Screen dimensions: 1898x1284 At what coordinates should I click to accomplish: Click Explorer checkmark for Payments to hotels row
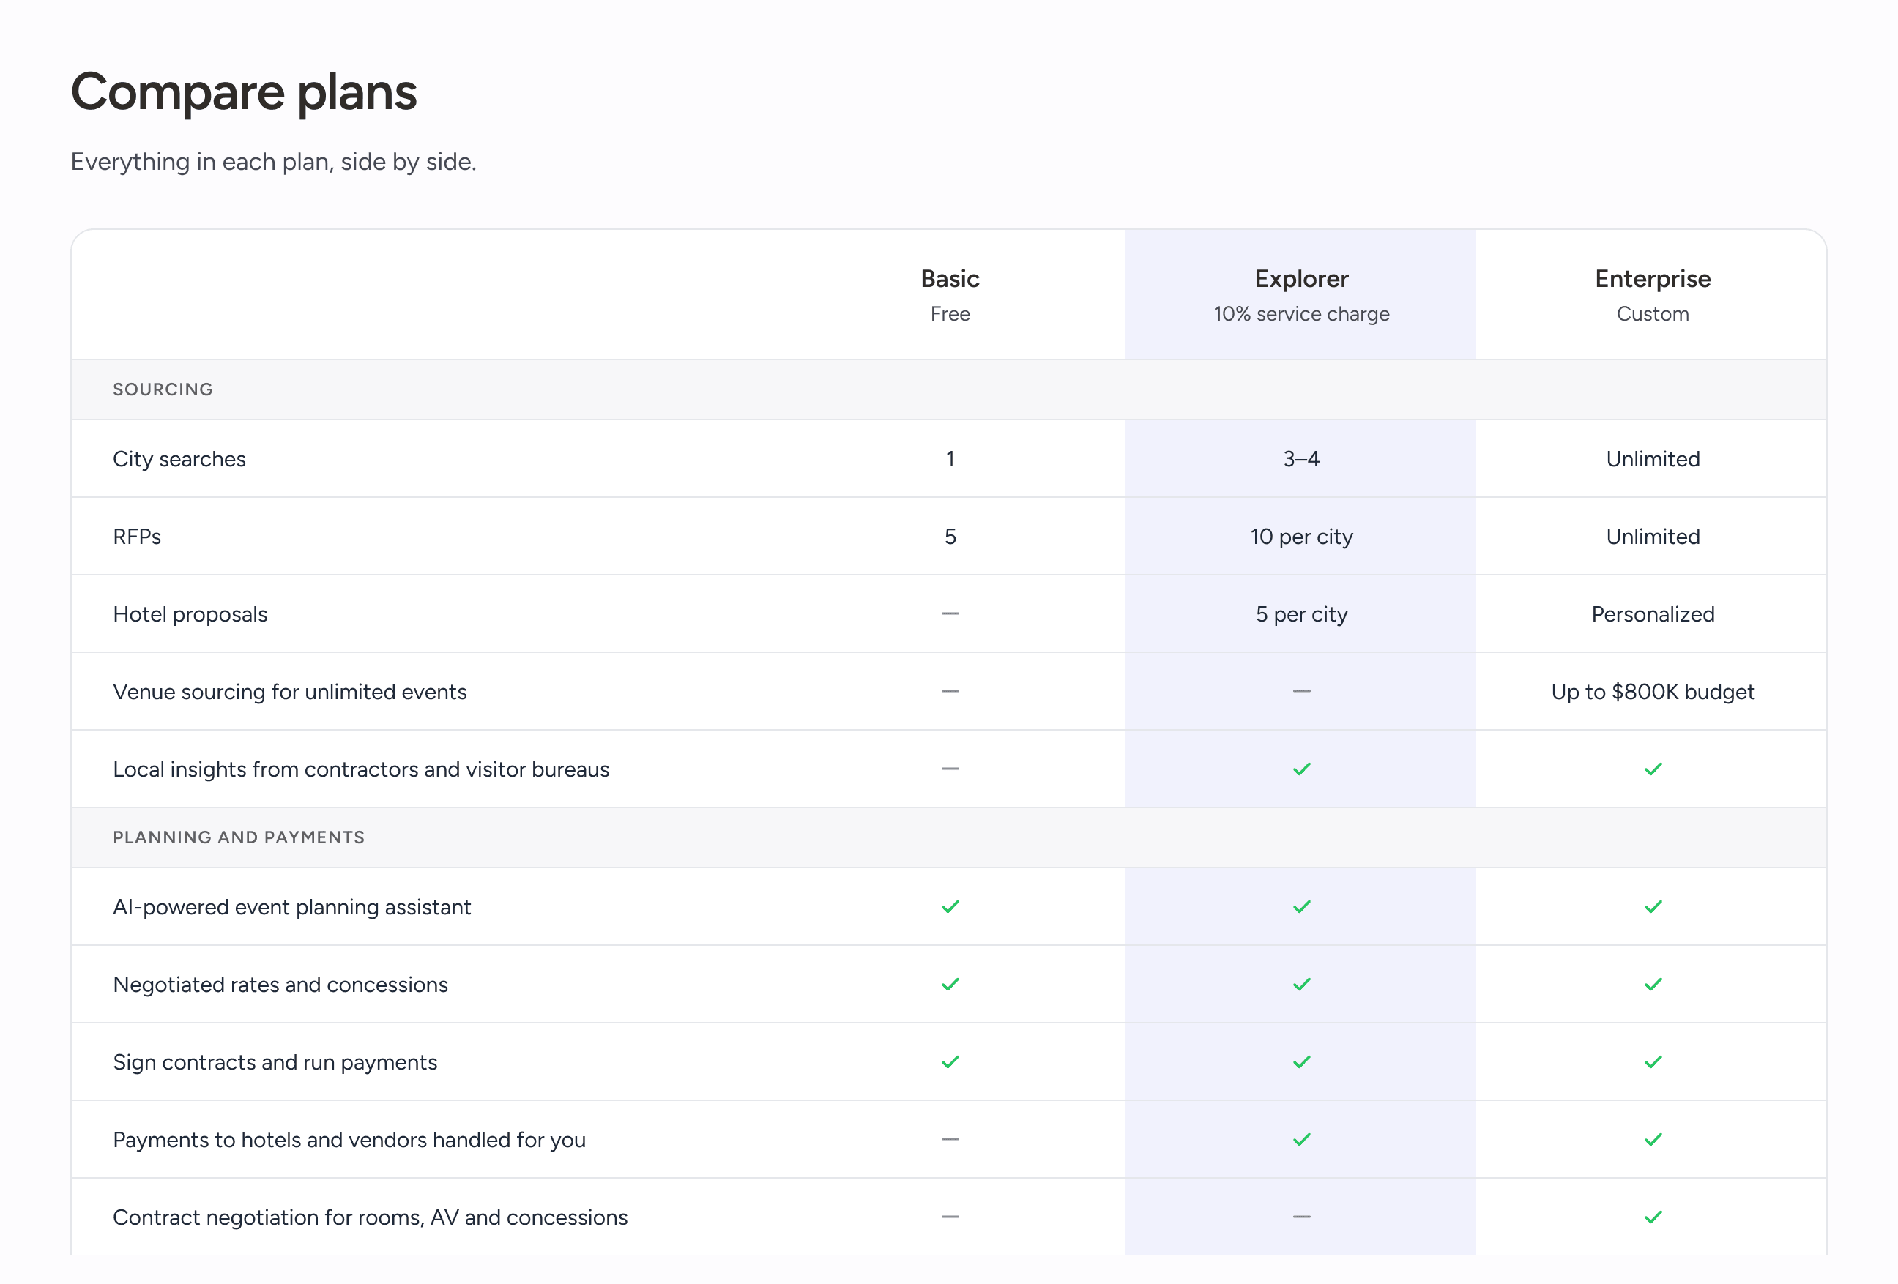click(x=1301, y=1140)
